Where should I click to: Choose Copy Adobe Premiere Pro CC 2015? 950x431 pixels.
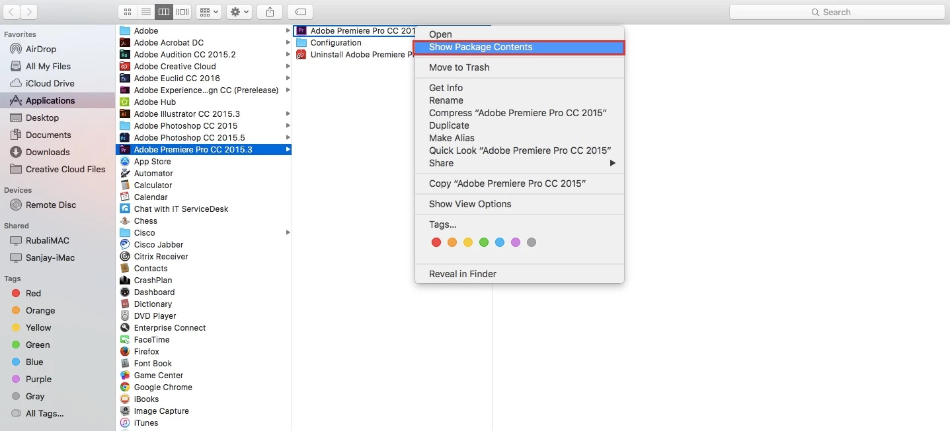(519, 183)
